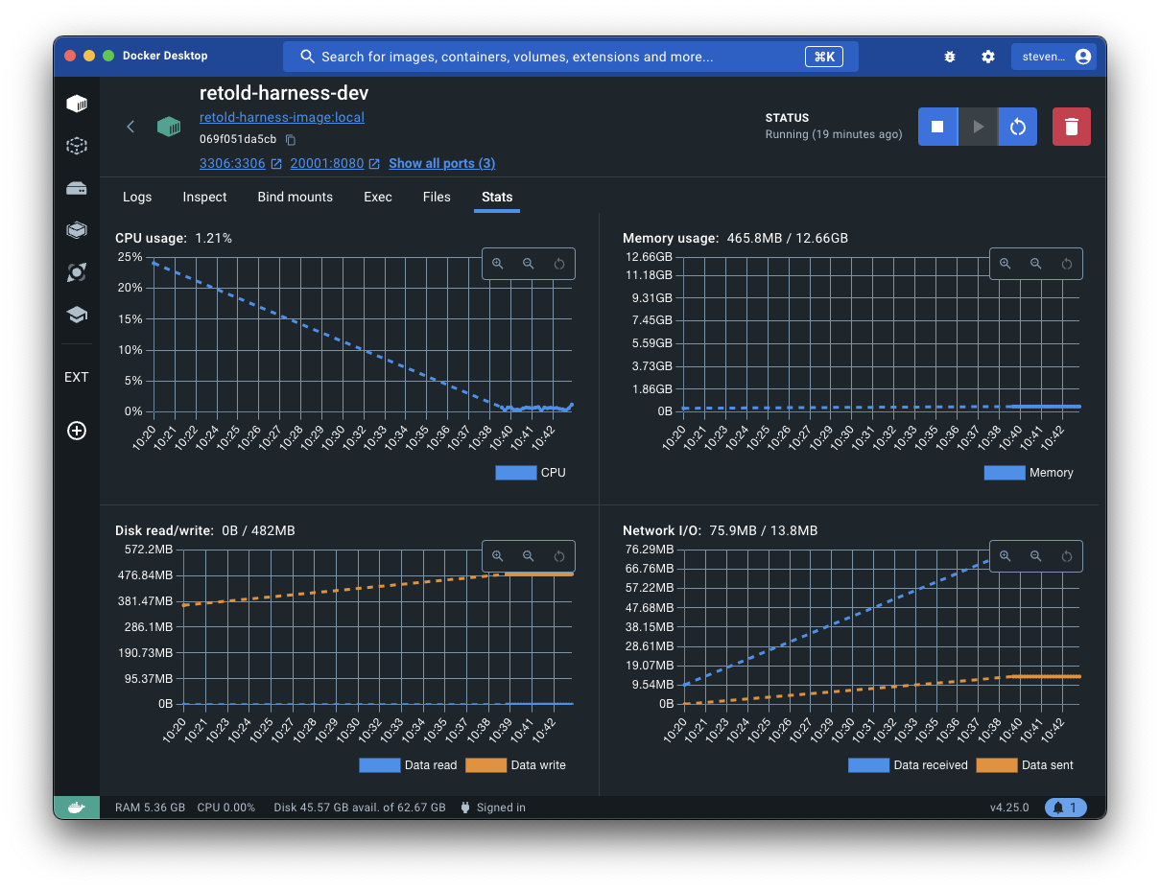Click the search images and containers field
The image size is (1160, 890).
click(570, 57)
